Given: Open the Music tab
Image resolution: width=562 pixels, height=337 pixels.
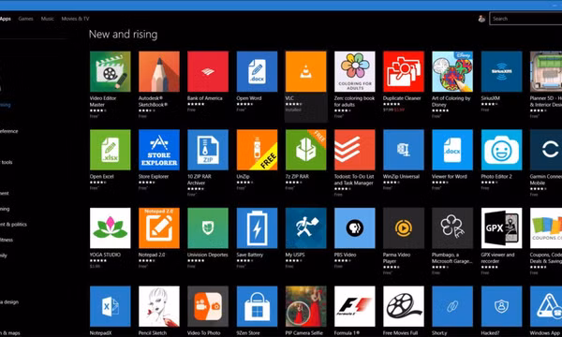Looking at the screenshot, I should (48, 19).
